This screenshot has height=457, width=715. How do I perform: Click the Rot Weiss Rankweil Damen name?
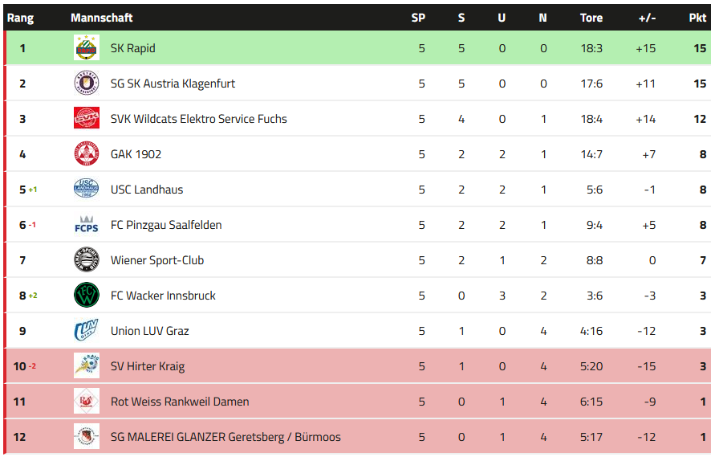tap(180, 402)
